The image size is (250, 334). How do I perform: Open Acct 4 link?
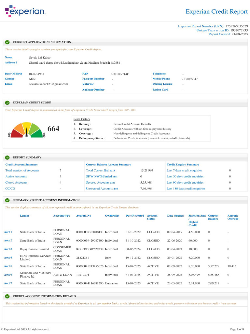8,258
